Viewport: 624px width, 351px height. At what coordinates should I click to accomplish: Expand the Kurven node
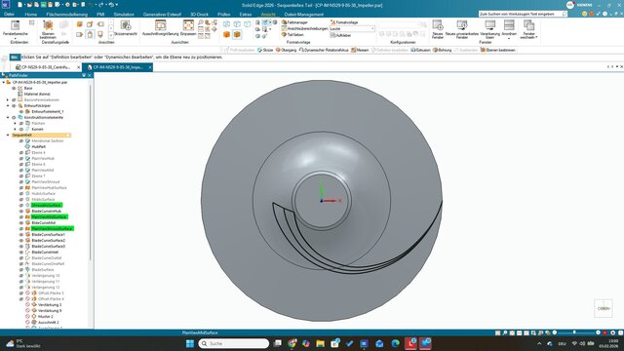pos(16,130)
